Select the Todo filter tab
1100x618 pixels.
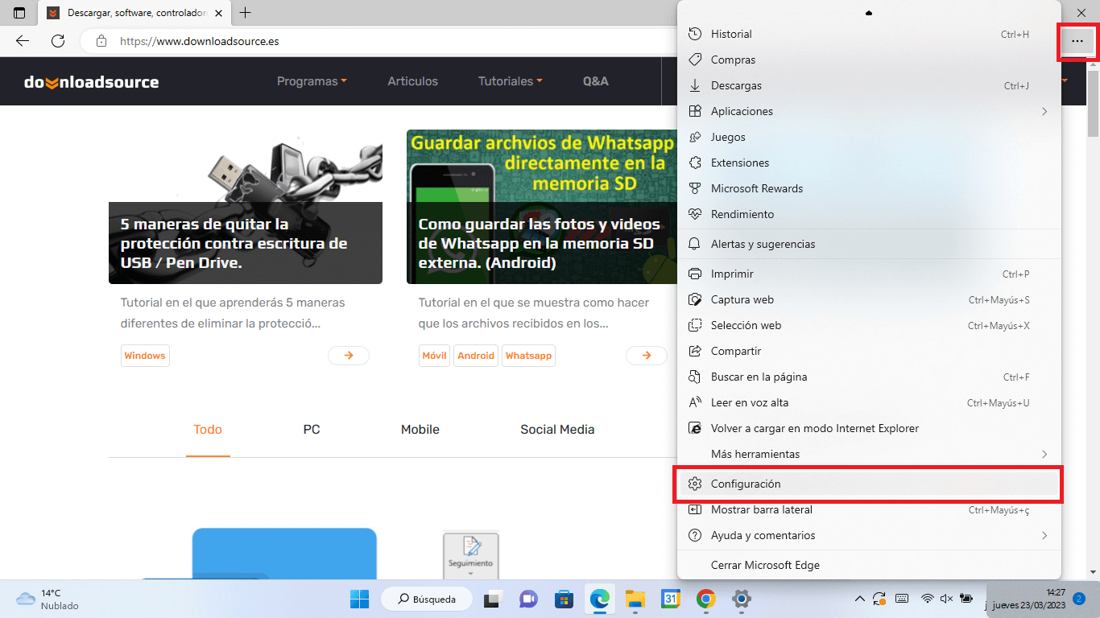208,430
